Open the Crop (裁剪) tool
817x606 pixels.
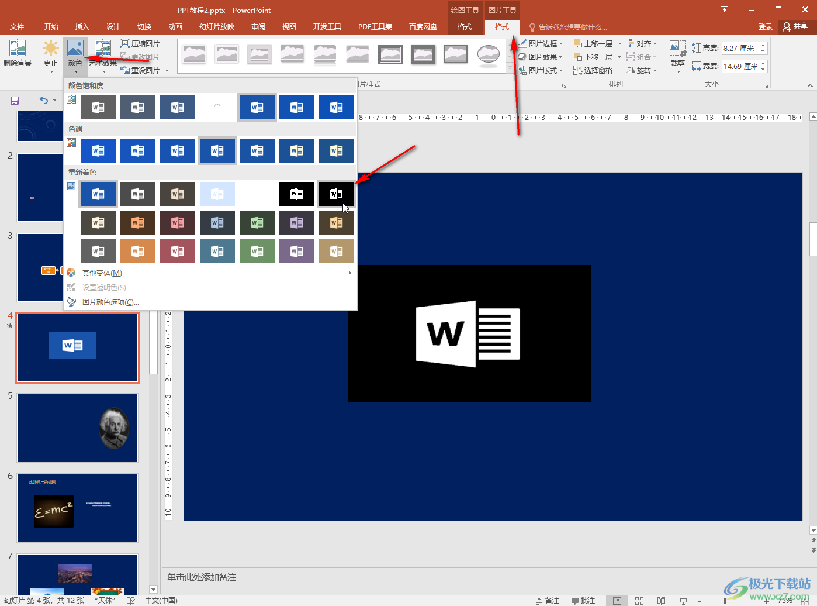(678, 56)
